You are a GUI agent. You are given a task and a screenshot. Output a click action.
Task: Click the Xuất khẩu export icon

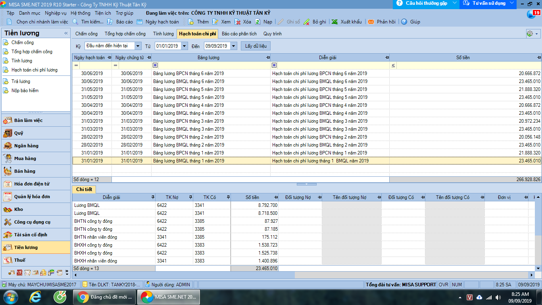tap(335, 22)
